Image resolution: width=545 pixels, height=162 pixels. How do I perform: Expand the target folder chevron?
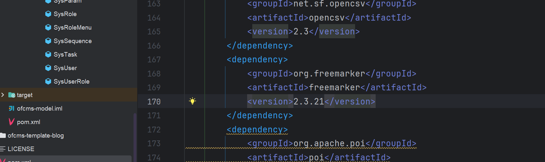click(x=3, y=95)
